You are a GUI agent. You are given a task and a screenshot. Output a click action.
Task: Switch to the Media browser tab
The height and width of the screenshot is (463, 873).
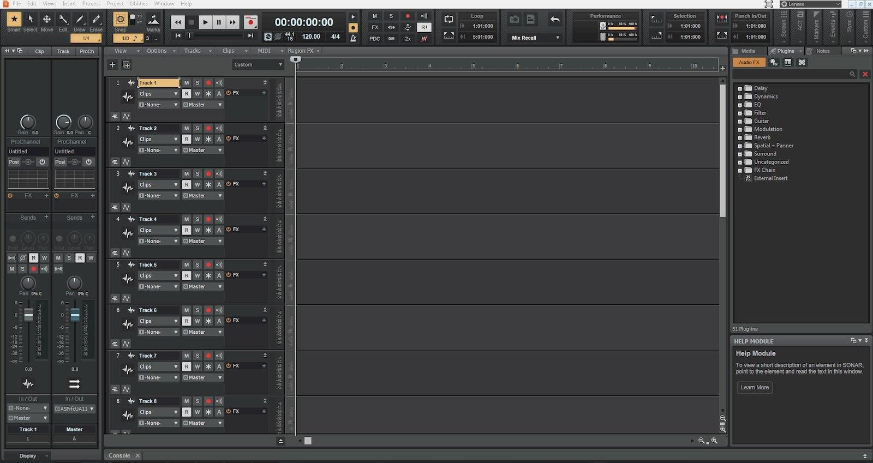pos(748,51)
